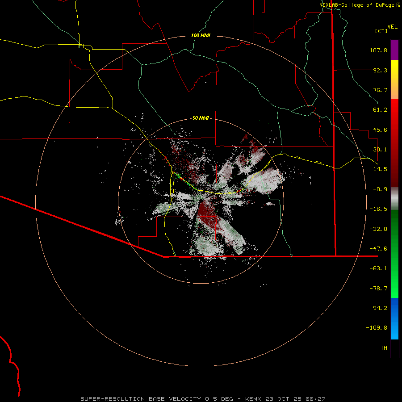
Task: Select the 92.3 scale value
Action: click(x=380, y=70)
